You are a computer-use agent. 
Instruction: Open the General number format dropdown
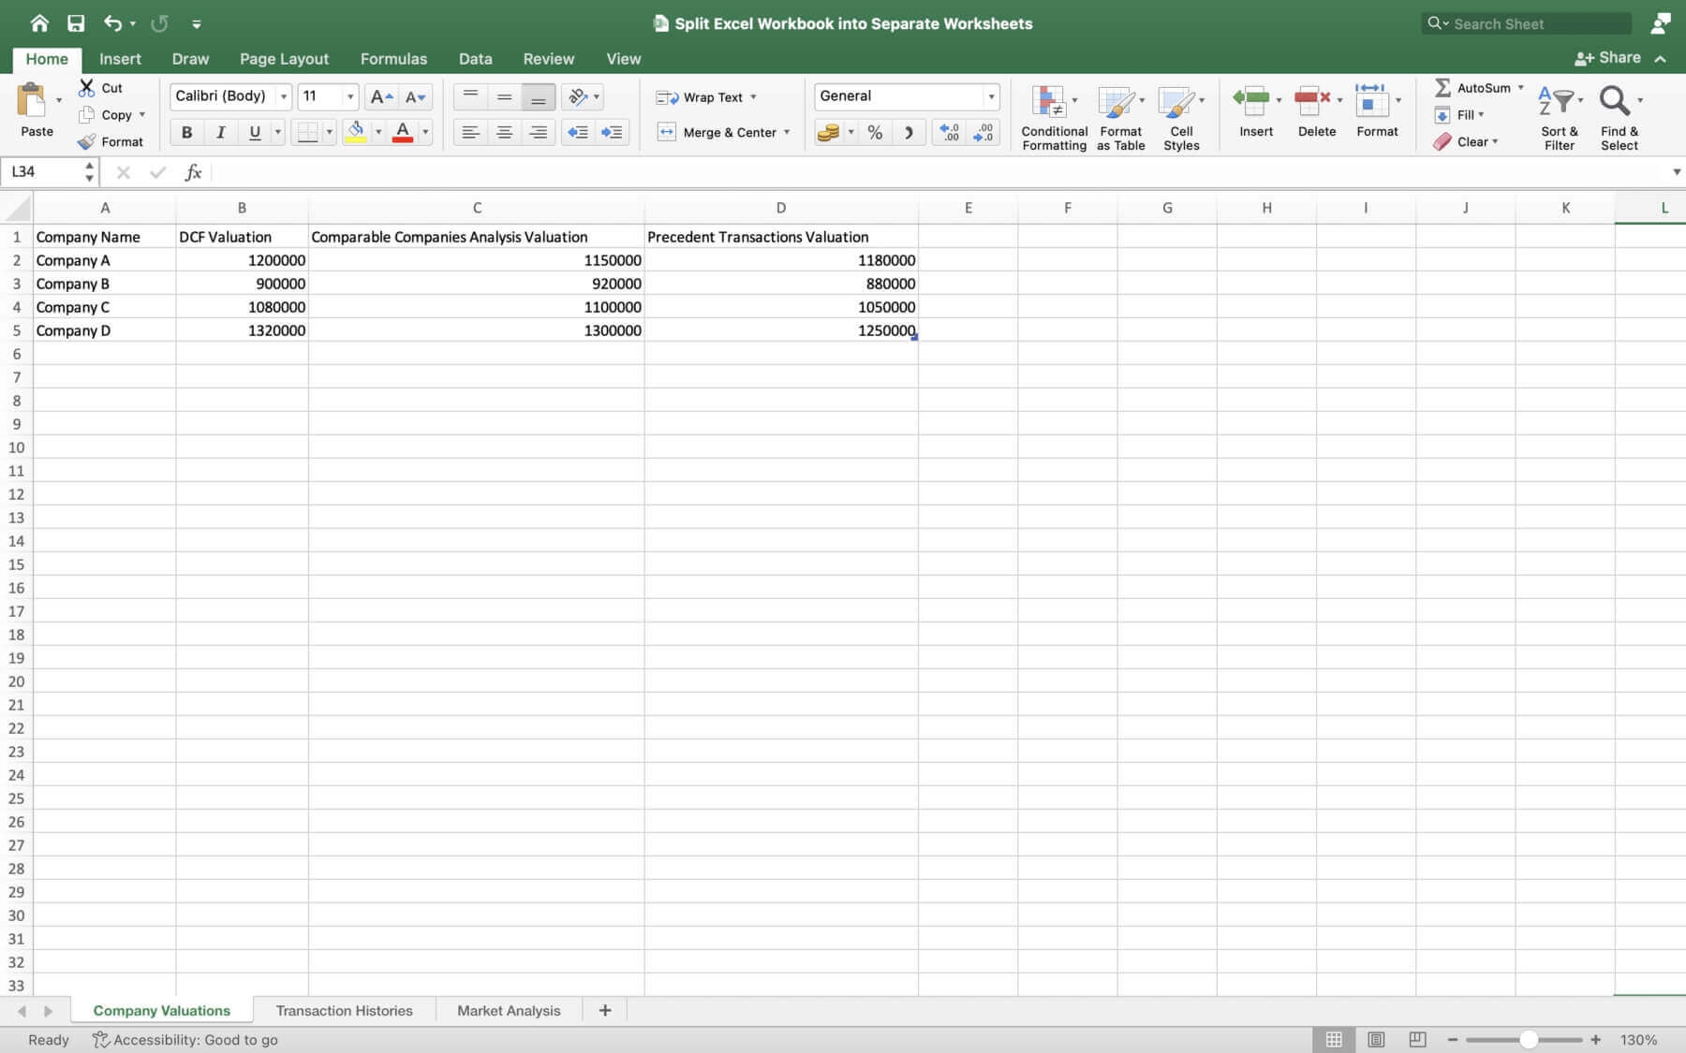991,95
